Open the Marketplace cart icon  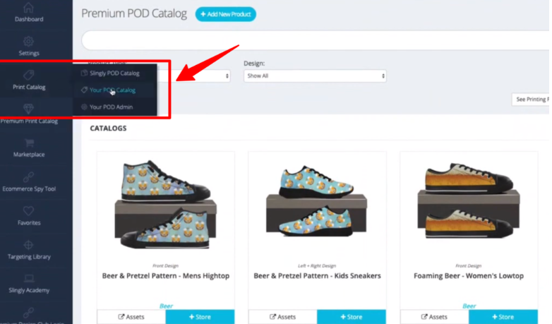(x=29, y=143)
